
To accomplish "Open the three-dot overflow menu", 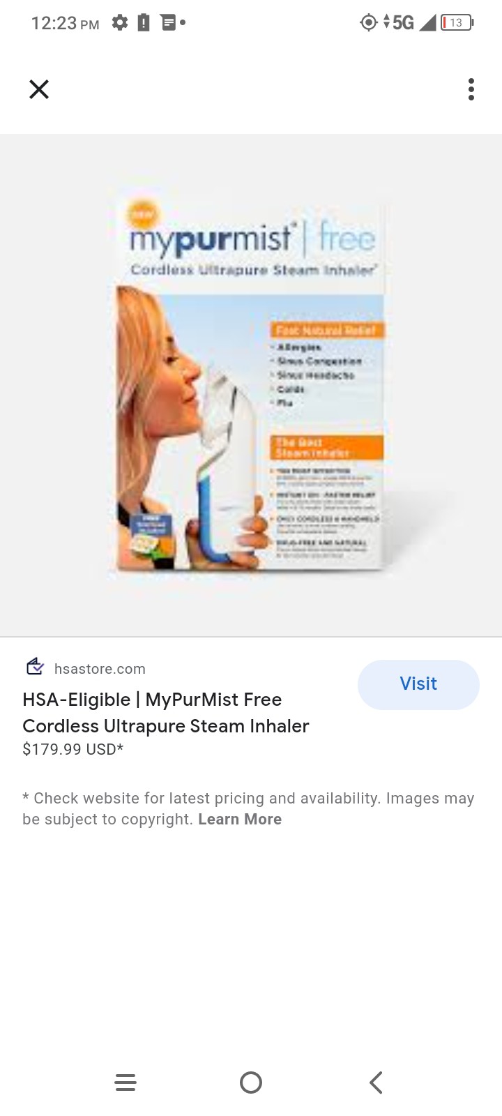I will 471,89.
